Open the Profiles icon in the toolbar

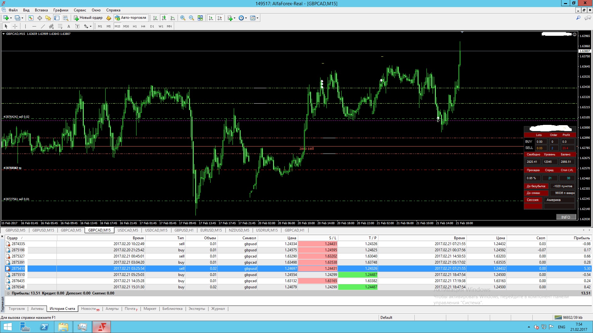coord(18,18)
